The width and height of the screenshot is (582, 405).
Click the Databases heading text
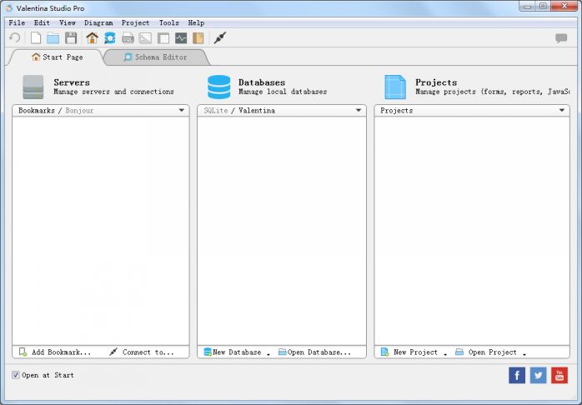click(x=262, y=82)
